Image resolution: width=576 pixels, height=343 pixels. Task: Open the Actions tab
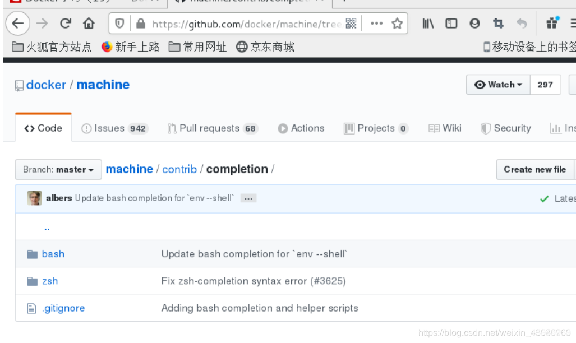(x=301, y=128)
